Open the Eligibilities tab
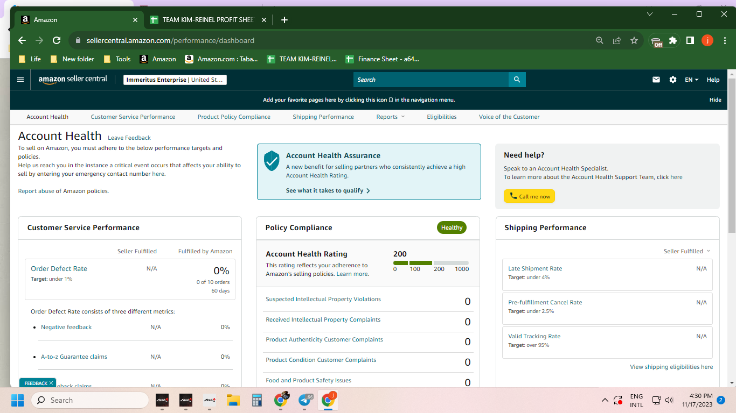The height and width of the screenshot is (413, 736). [x=442, y=117]
